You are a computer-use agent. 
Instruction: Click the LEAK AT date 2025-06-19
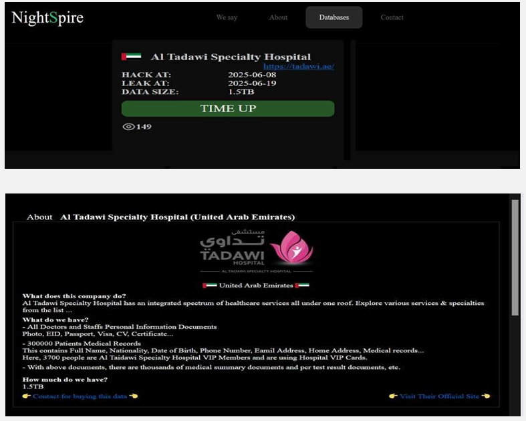[252, 83]
